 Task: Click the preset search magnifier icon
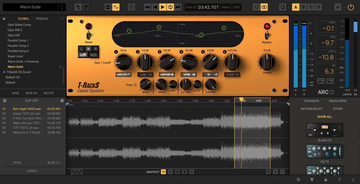[62, 19]
